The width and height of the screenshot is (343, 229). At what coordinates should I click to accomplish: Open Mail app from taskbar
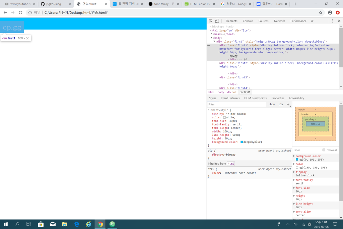(x=53, y=224)
